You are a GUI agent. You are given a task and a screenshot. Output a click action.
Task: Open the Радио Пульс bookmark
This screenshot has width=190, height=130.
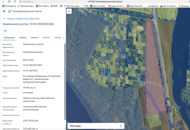pyautogui.click(x=135, y=6)
